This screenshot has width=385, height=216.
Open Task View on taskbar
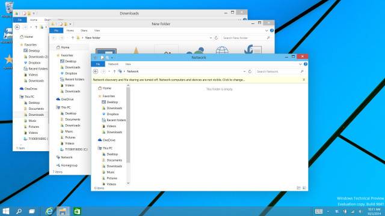point(32,211)
